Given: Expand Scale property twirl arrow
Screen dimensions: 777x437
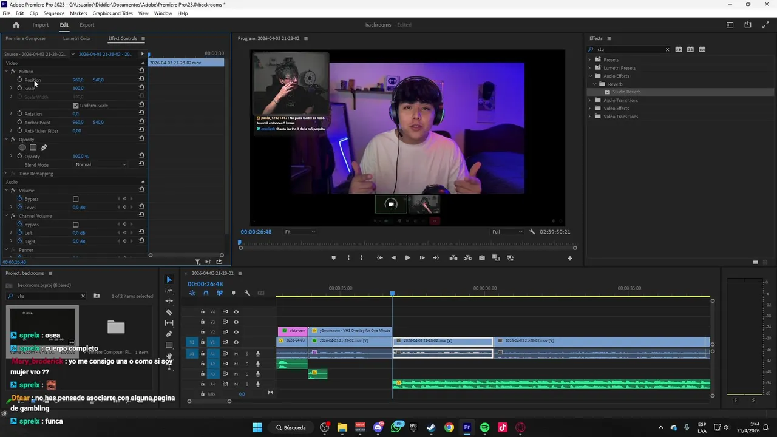Looking at the screenshot, I should point(11,88).
